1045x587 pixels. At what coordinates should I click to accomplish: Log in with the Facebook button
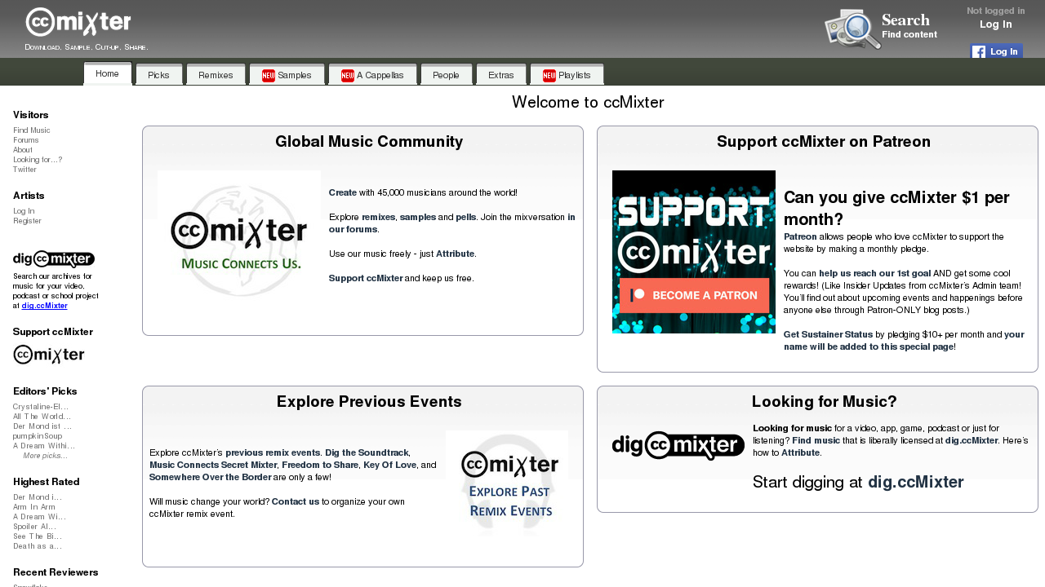996,51
